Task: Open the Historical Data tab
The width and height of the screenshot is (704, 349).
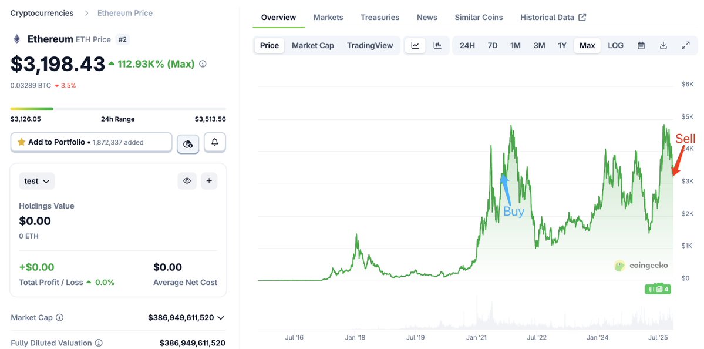Action: click(553, 17)
